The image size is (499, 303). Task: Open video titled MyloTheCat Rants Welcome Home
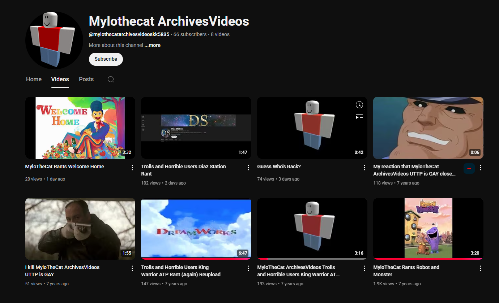pyautogui.click(x=64, y=166)
